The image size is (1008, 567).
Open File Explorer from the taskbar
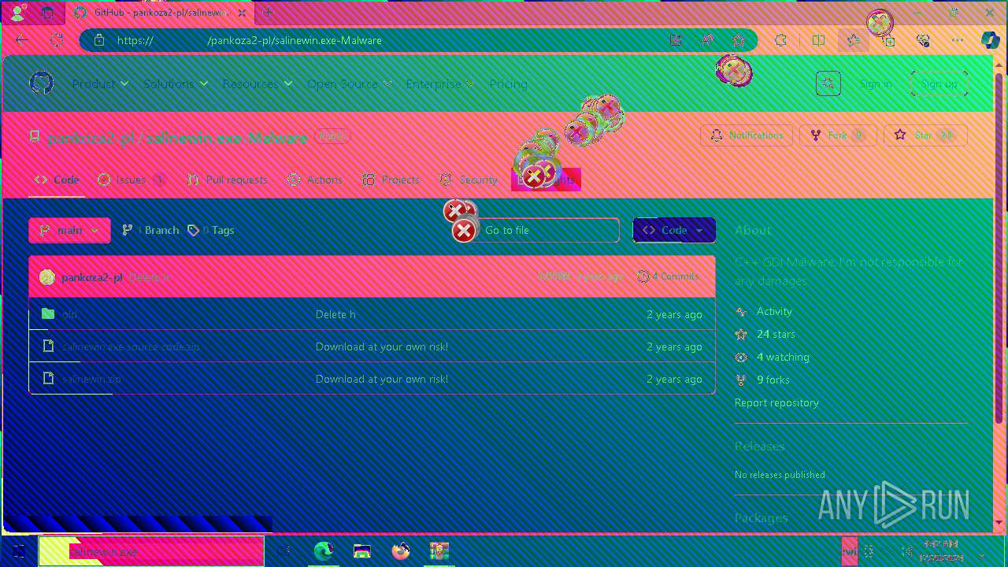[x=361, y=551]
